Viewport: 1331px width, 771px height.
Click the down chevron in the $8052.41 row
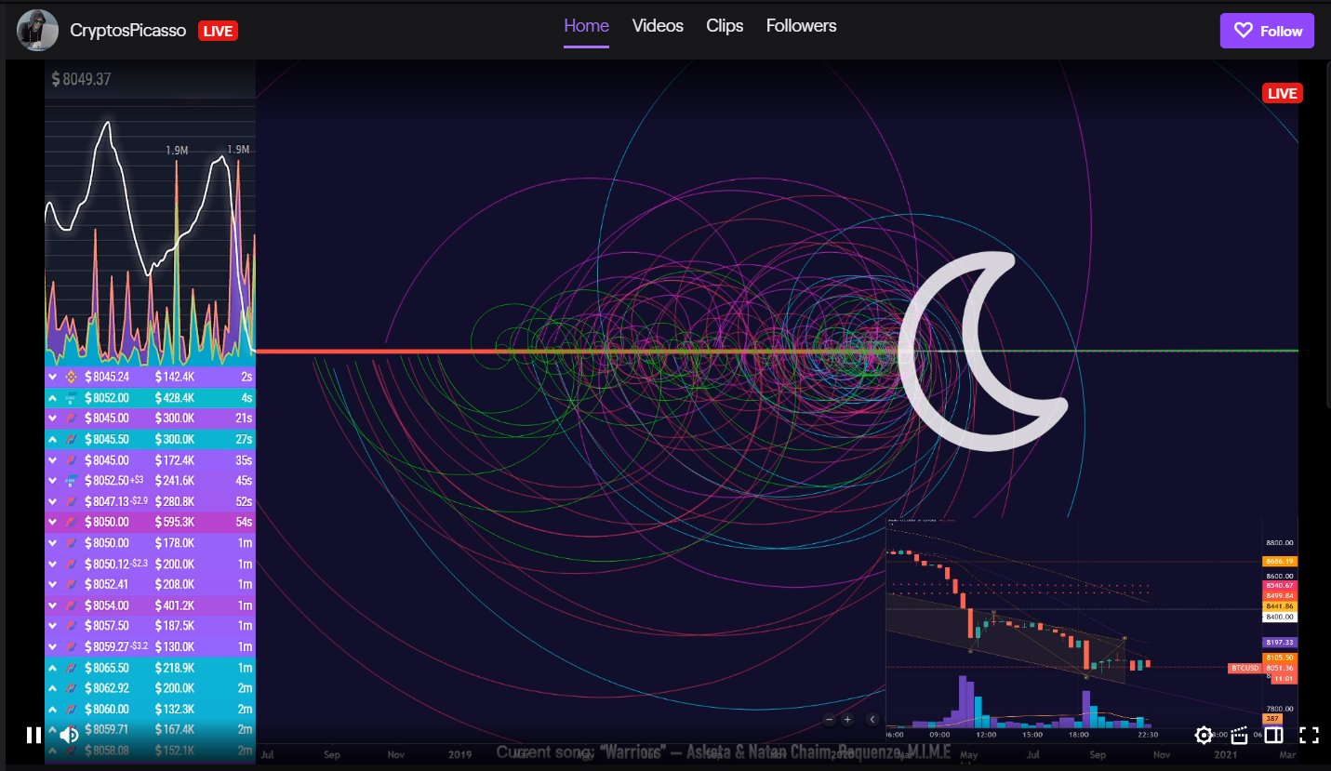[53, 585]
